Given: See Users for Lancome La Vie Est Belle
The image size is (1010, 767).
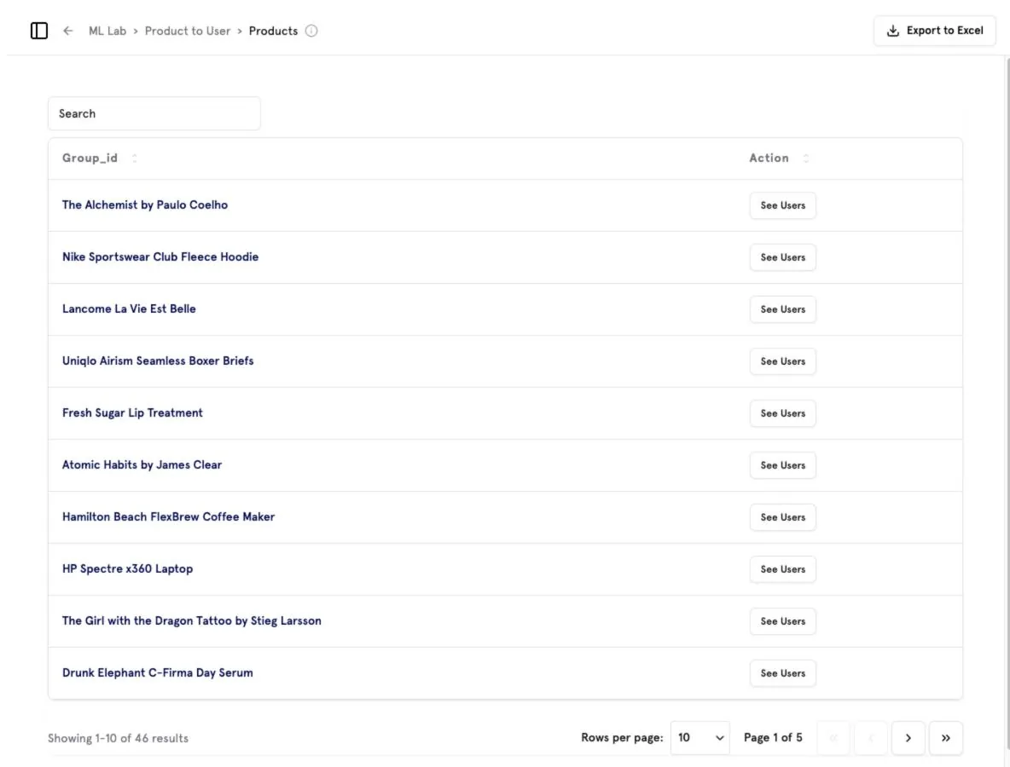Looking at the screenshot, I should click(x=782, y=309).
